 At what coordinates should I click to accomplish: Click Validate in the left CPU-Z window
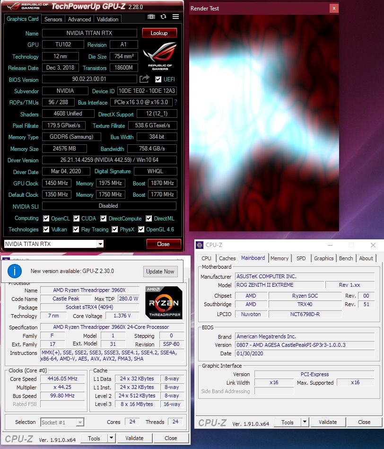tap(134, 438)
